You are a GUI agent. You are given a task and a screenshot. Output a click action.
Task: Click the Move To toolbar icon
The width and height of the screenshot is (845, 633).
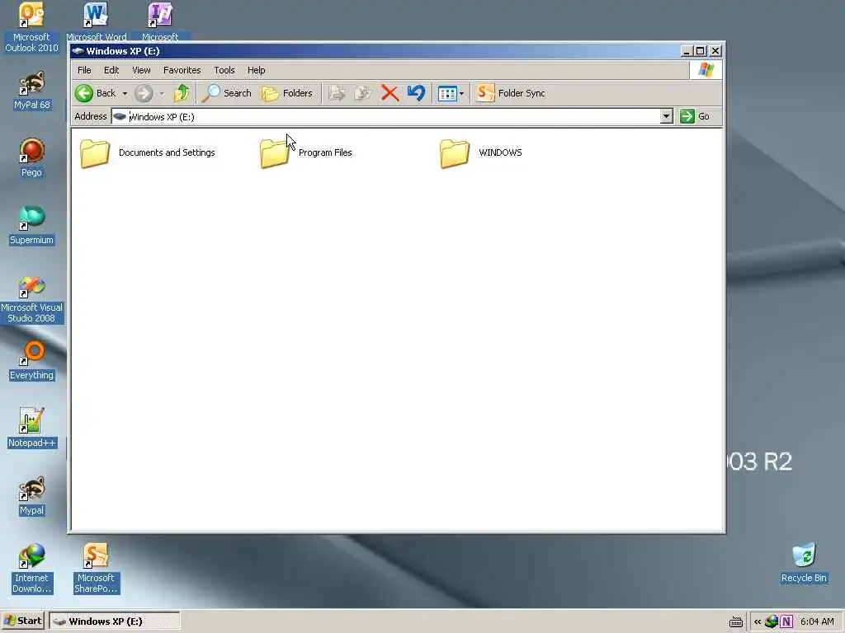(x=338, y=93)
